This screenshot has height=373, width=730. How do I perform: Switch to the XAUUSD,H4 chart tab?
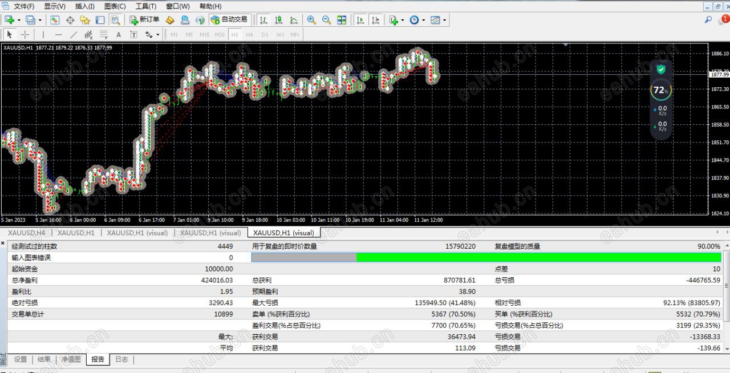[x=26, y=233]
